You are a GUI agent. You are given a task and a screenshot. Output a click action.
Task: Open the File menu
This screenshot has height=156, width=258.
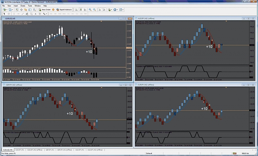tap(3, 6)
